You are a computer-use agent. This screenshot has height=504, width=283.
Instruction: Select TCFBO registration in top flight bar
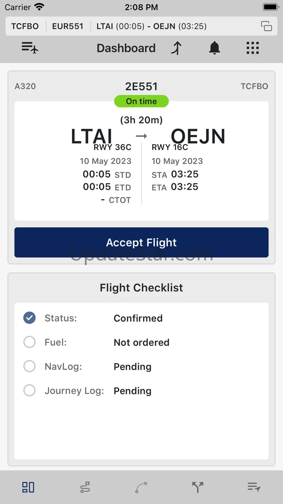tap(25, 26)
